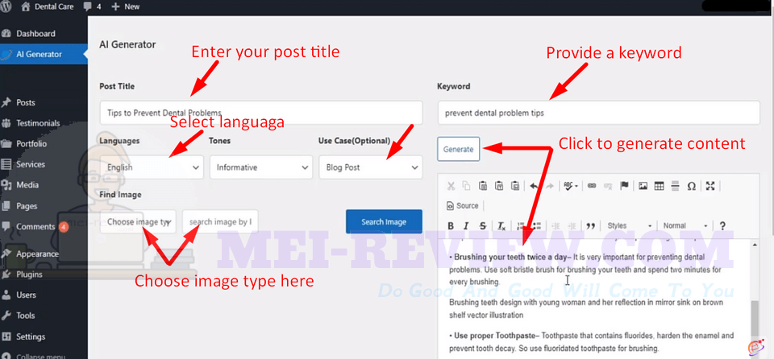This screenshot has height=359, width=774.
Task: Focus the Keyword input field
Action: (x=598, y=113)
